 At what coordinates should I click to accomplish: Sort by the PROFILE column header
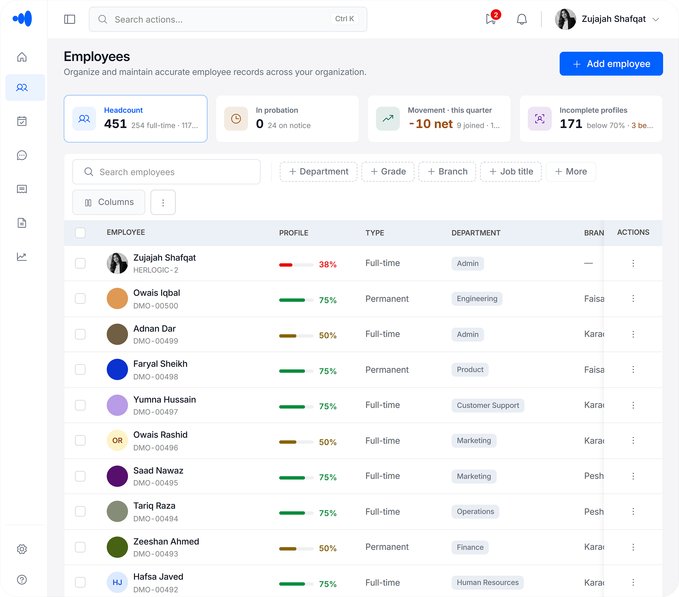pos(294,233)
